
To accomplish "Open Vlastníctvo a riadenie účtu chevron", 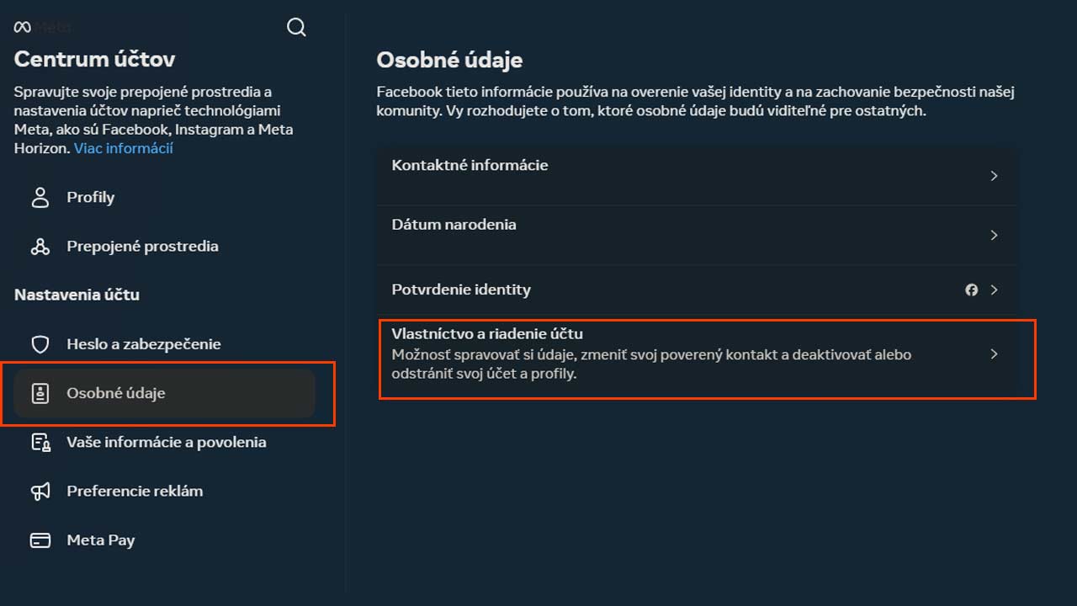I will [994, 354].
